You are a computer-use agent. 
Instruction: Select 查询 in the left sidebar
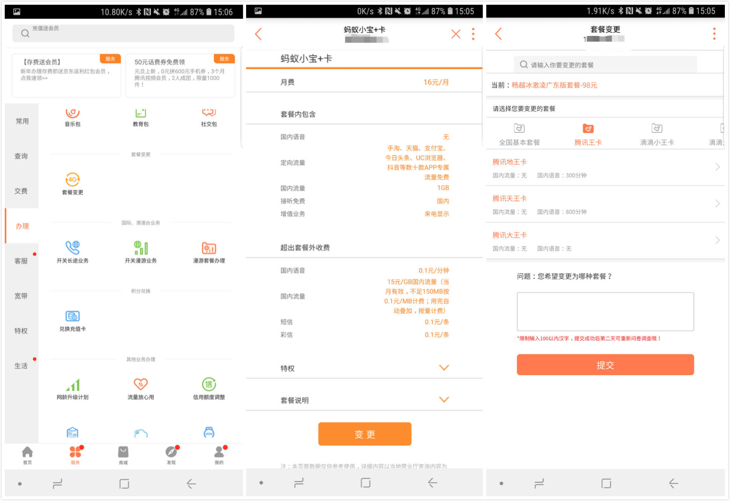[x=21, y=156]
